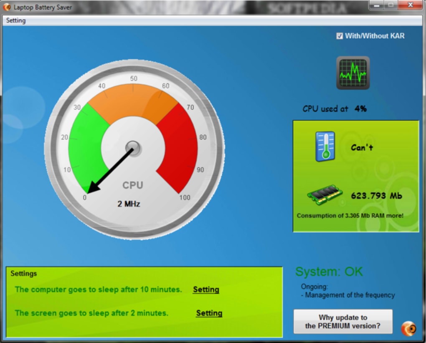The height and width of the screenshot is (343, 426).
Task: Click the '2 MHz' frequency value
Action: coord(129,204)
